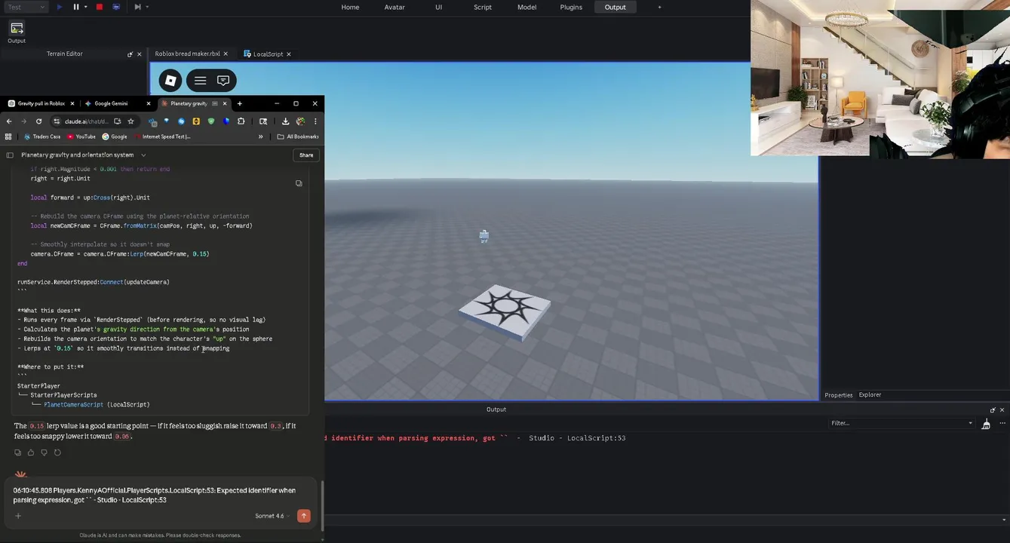Screen dimensions: 1010x543
Task: Open the dropdown arrow next to the Pause button
Action: coord(85,7)
